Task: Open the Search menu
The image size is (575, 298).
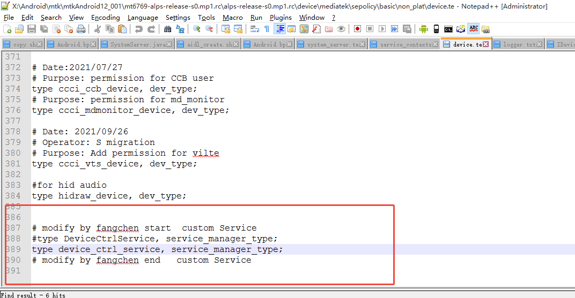Action: pyautogui.click(x=51, y=18)
